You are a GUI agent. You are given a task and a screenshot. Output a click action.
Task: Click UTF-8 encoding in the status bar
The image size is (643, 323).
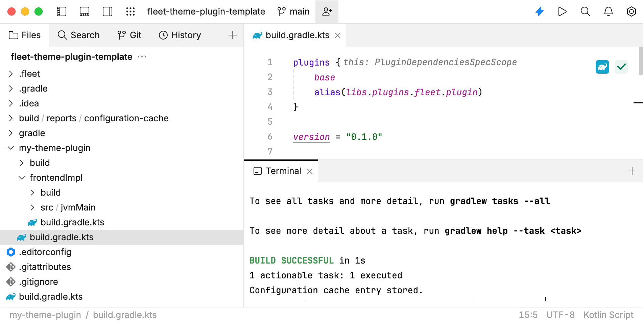[560, 315]
